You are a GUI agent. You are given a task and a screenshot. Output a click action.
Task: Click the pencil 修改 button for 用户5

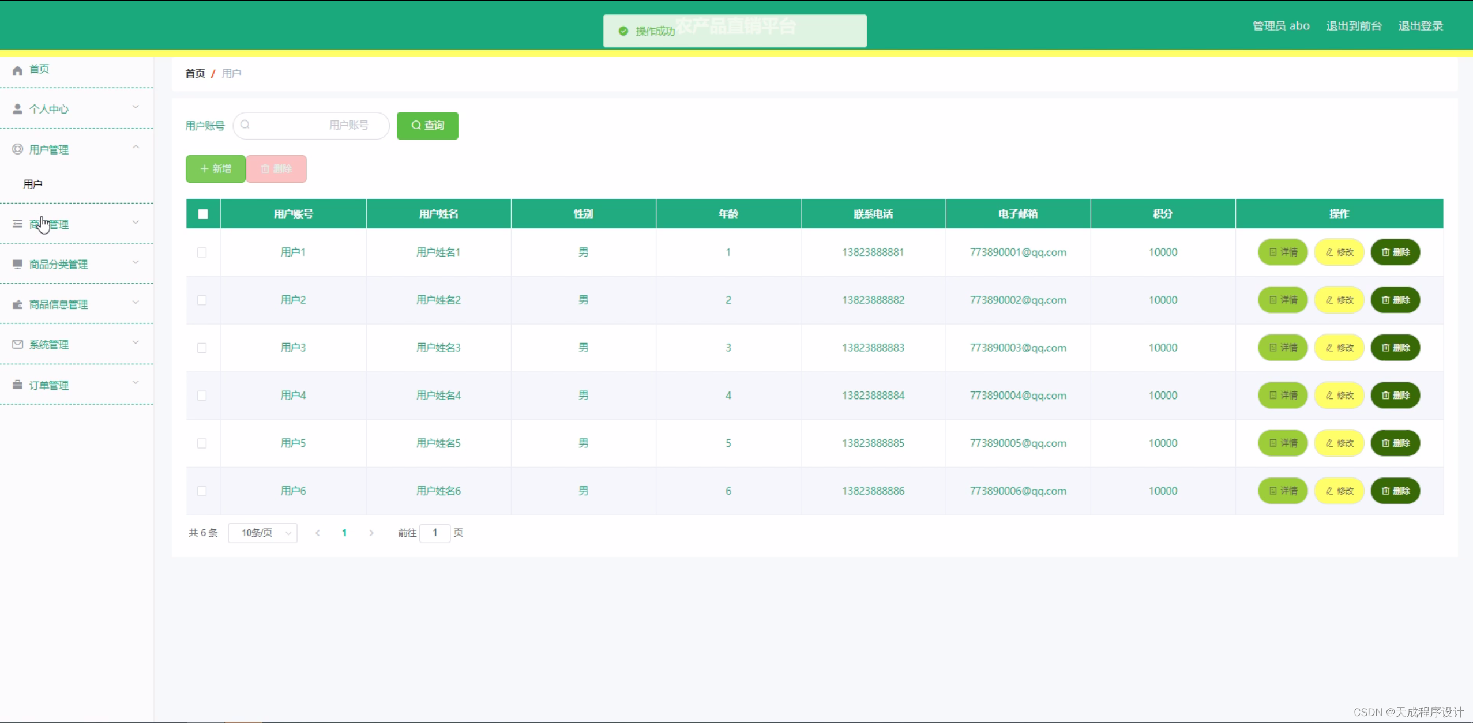(x=1339, y=443)
